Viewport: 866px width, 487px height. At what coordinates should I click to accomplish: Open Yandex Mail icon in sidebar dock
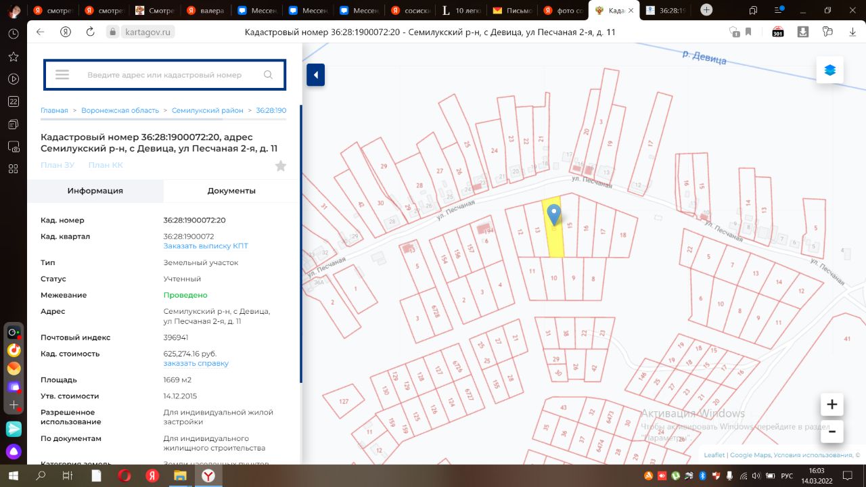[14, 369]
